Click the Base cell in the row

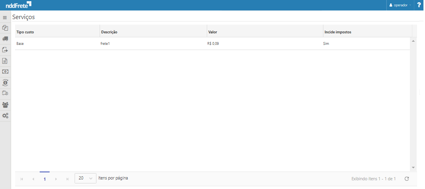(x=20, y=43)
